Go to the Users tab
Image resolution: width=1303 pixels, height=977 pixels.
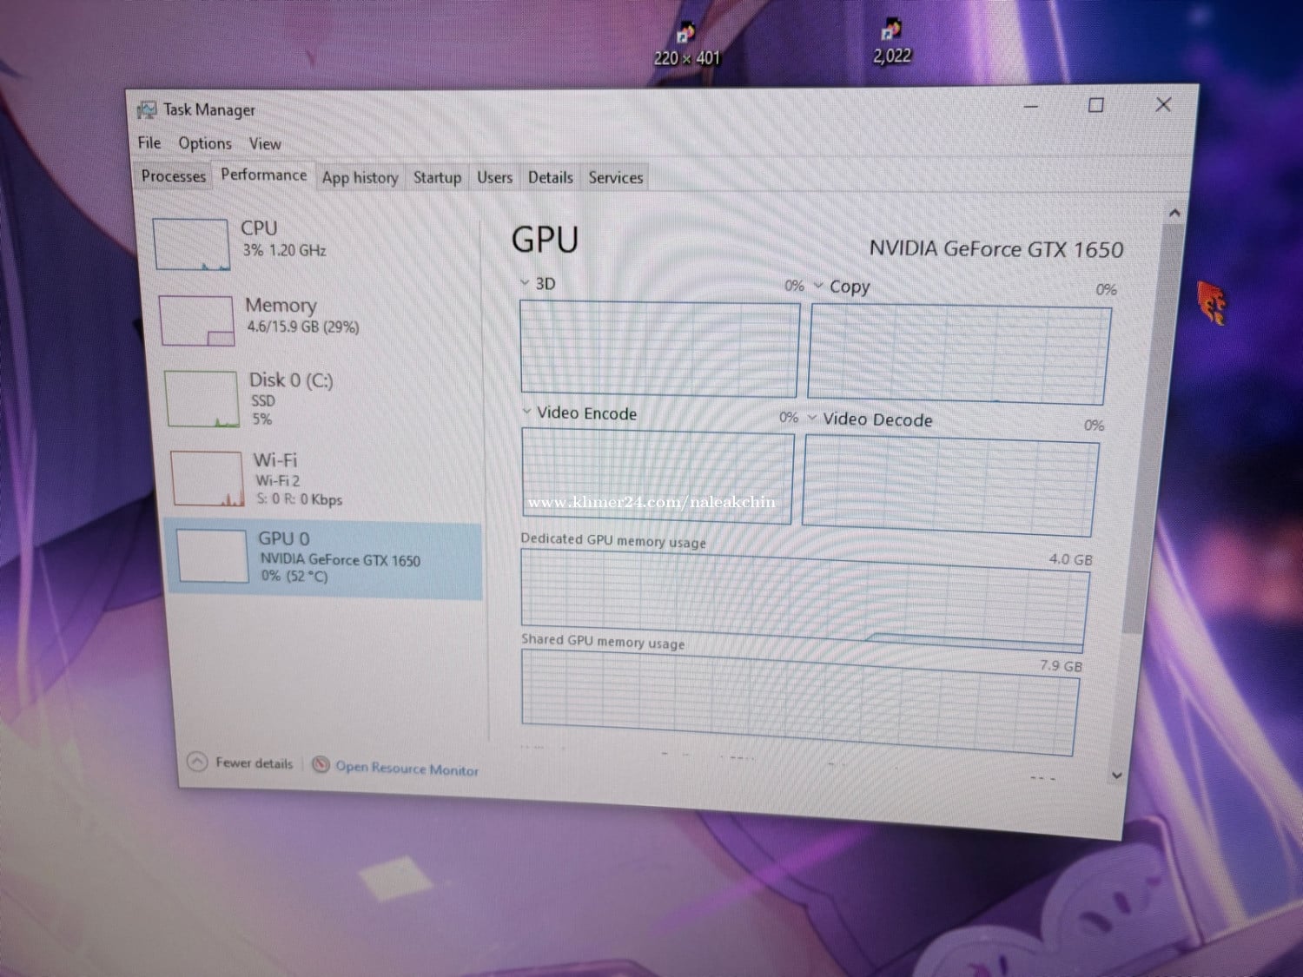pyautogui.click(x=494, y=177)
